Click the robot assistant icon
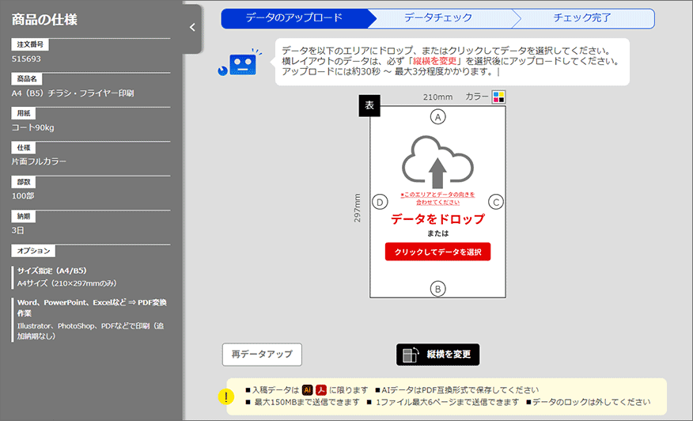The width and height of the screenshot is (693, 421). pyautogui.click(x=240, y=63)
